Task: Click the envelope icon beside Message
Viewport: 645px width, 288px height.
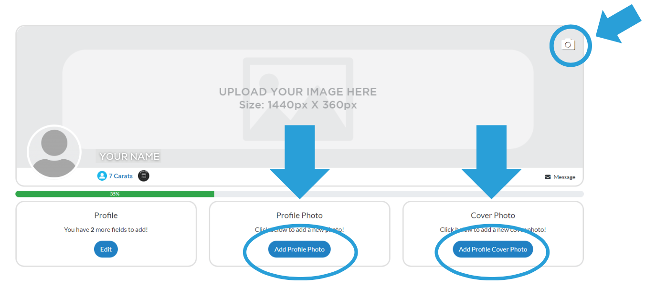Action: [548, 177]
